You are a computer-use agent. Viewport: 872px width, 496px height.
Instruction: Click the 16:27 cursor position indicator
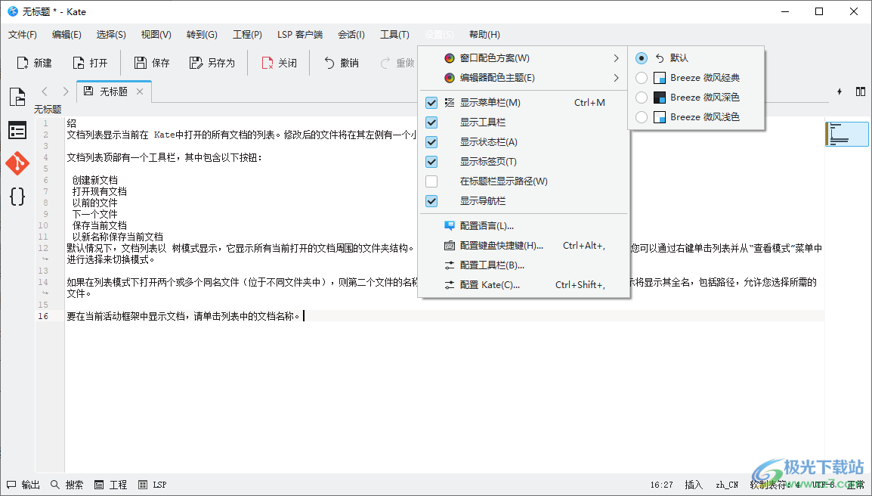(x=661, y=485)
